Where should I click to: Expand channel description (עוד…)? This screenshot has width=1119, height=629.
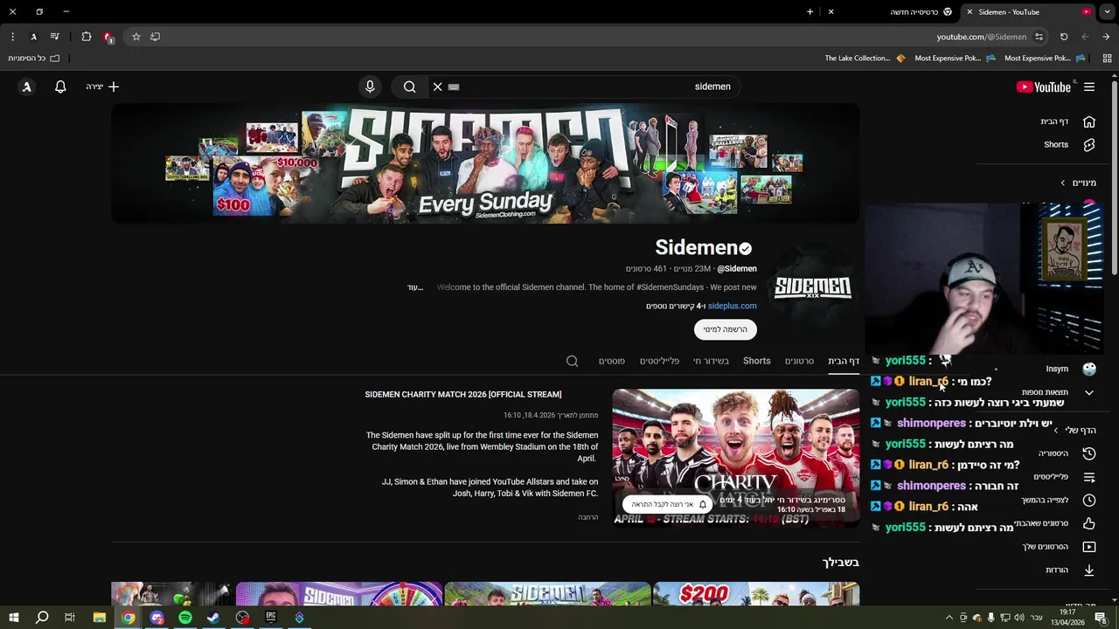point(415,287)
